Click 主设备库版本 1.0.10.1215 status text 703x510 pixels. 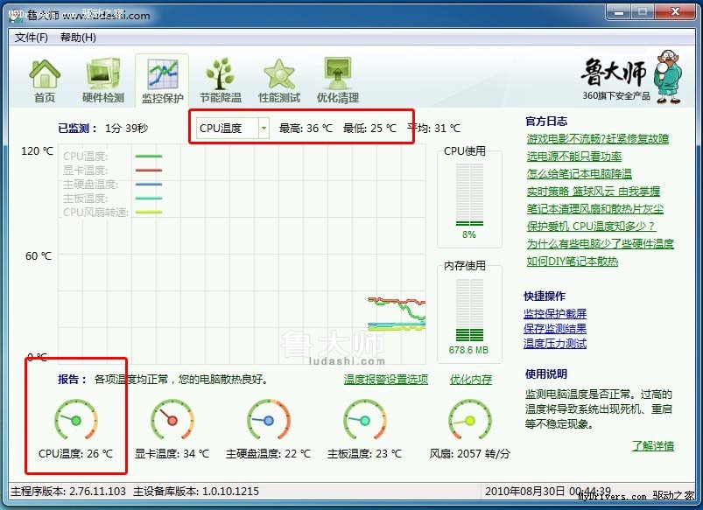point(196,491)
